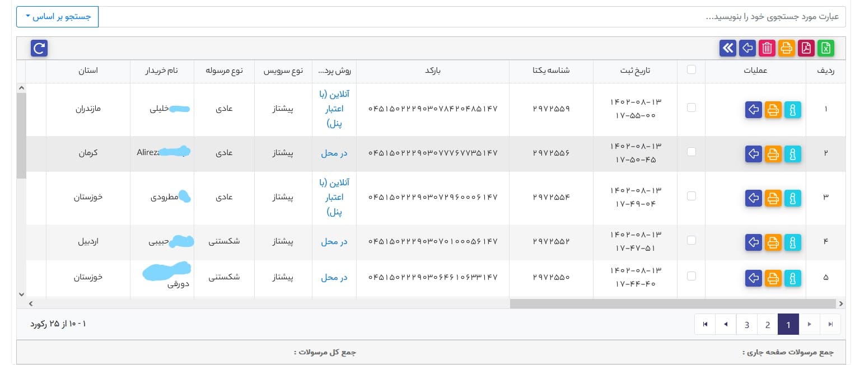855x365 pixels.
Task: Check the checkbox for row 2
Action: pyautogui.click(x=692, y=152)
